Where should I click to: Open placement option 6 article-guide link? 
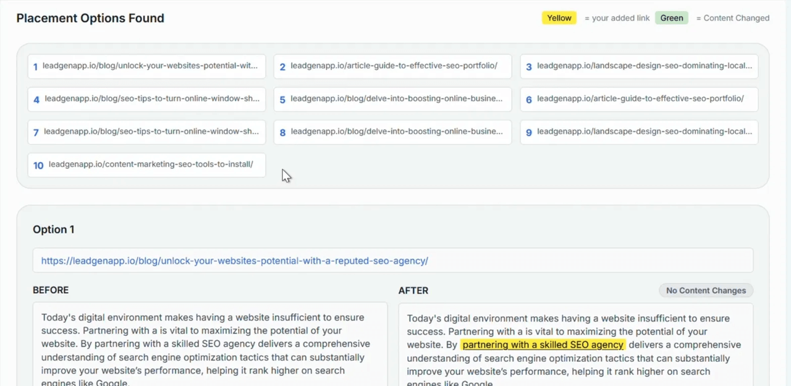(x=639, y=99)
